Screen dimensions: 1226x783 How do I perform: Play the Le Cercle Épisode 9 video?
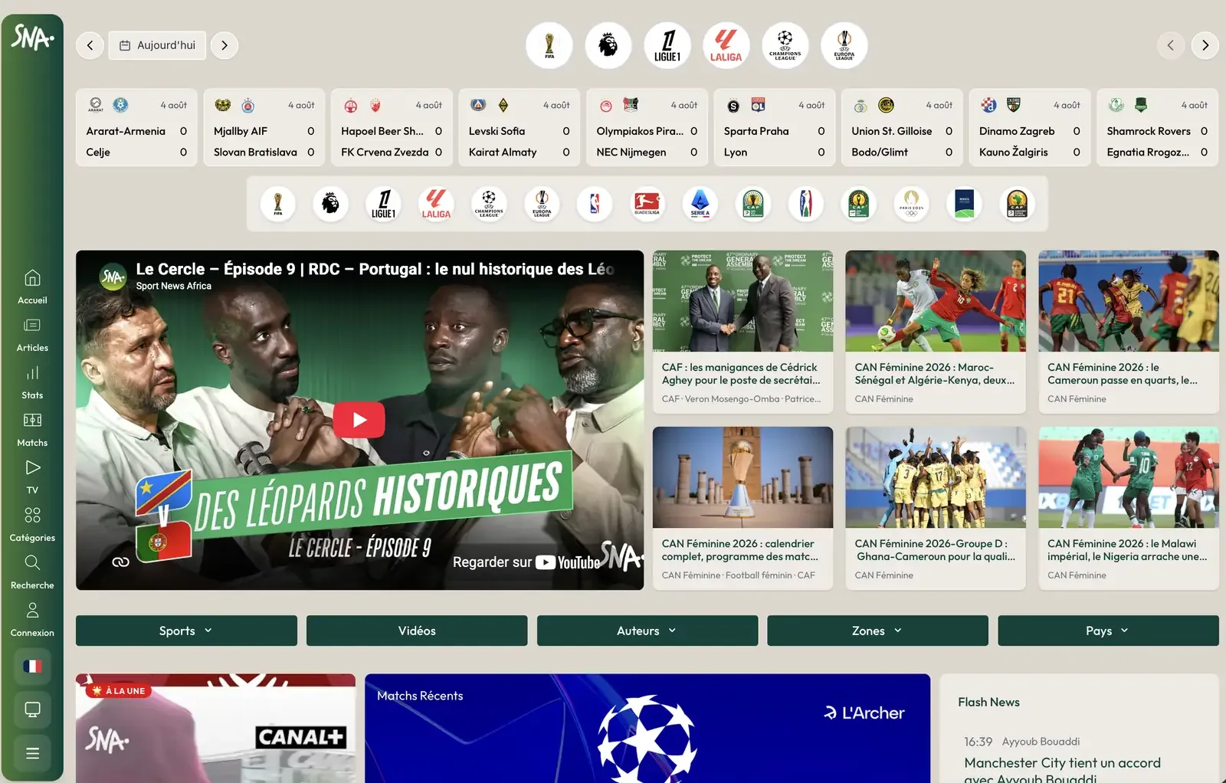[359, 420]
